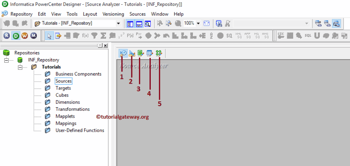Click the funnel Filter transformation icon

click(x=95, y=35)
